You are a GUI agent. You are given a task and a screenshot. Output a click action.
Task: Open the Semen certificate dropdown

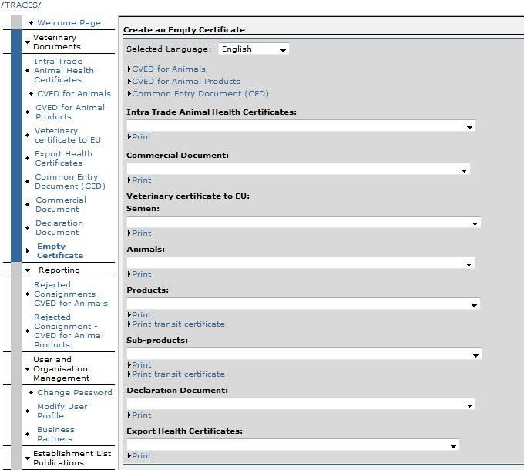pyautogui.click(x=304, y=223)
